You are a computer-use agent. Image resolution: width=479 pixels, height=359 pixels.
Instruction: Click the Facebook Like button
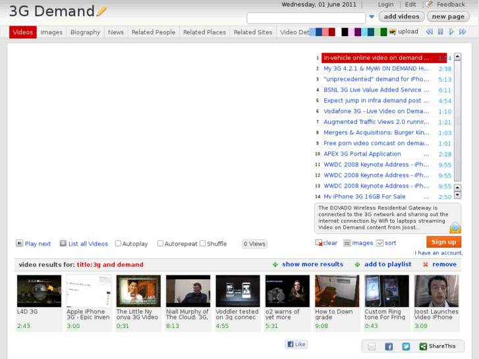[x=296, y=345]
